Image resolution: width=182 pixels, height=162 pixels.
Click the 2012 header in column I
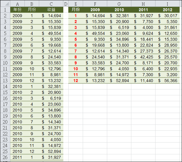coord(167,10)
